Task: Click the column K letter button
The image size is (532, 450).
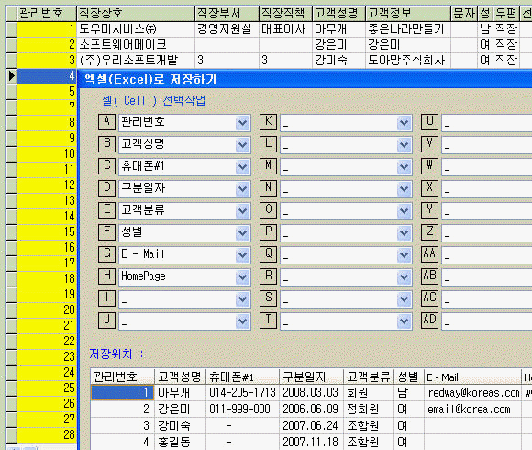Action: [x=269, y=122]
